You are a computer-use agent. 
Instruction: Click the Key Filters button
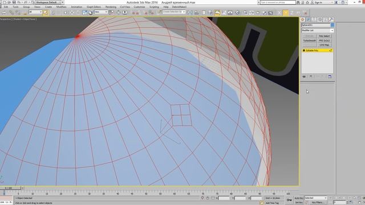tap(318, 203)
